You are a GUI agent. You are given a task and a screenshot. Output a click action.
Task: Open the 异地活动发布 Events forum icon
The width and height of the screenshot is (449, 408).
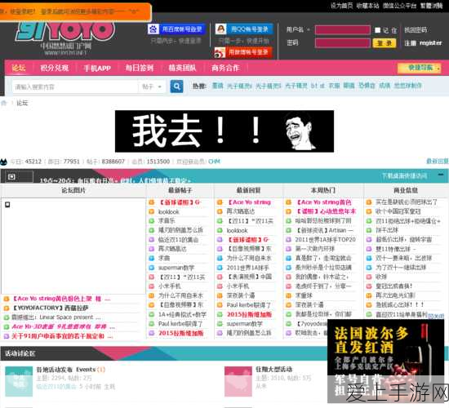(x=19, y=381)
